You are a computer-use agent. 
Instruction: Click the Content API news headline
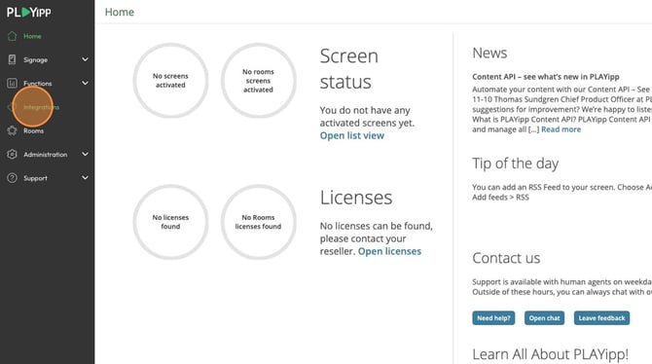click(546, 77)
